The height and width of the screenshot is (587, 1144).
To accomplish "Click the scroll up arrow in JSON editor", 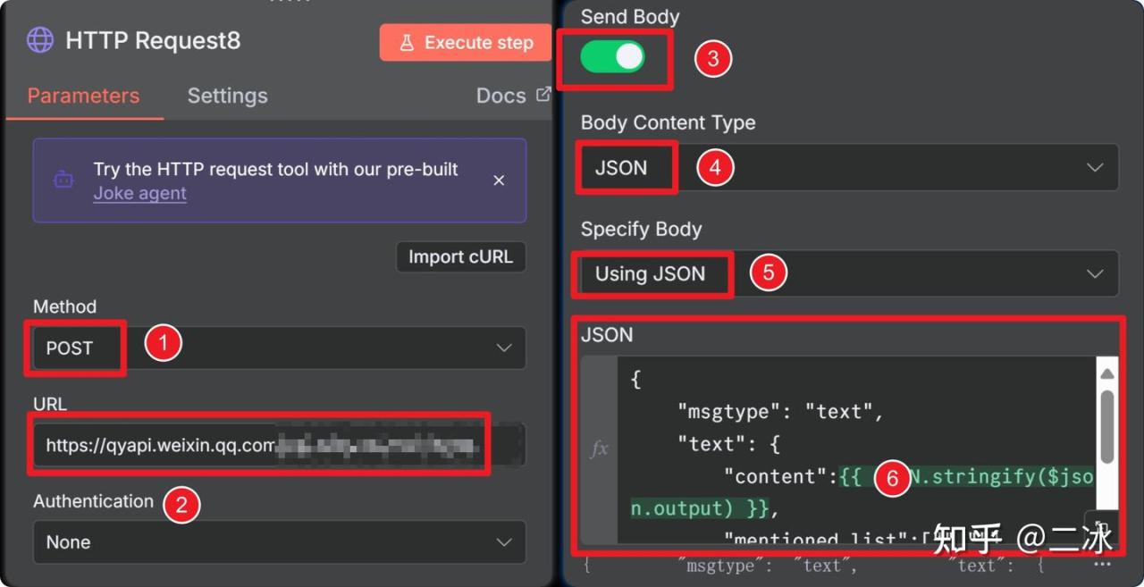I will (x=1106, y=373).
